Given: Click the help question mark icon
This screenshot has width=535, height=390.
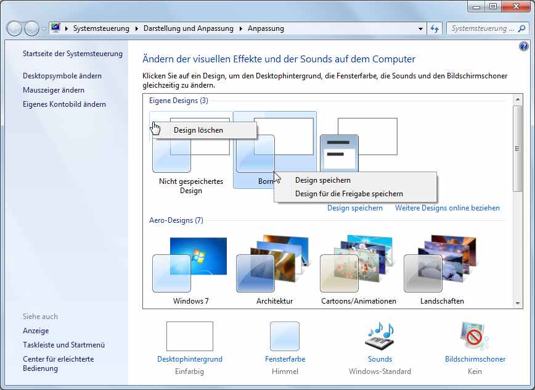Looking at the screenshot, I should tap(523, 46).
